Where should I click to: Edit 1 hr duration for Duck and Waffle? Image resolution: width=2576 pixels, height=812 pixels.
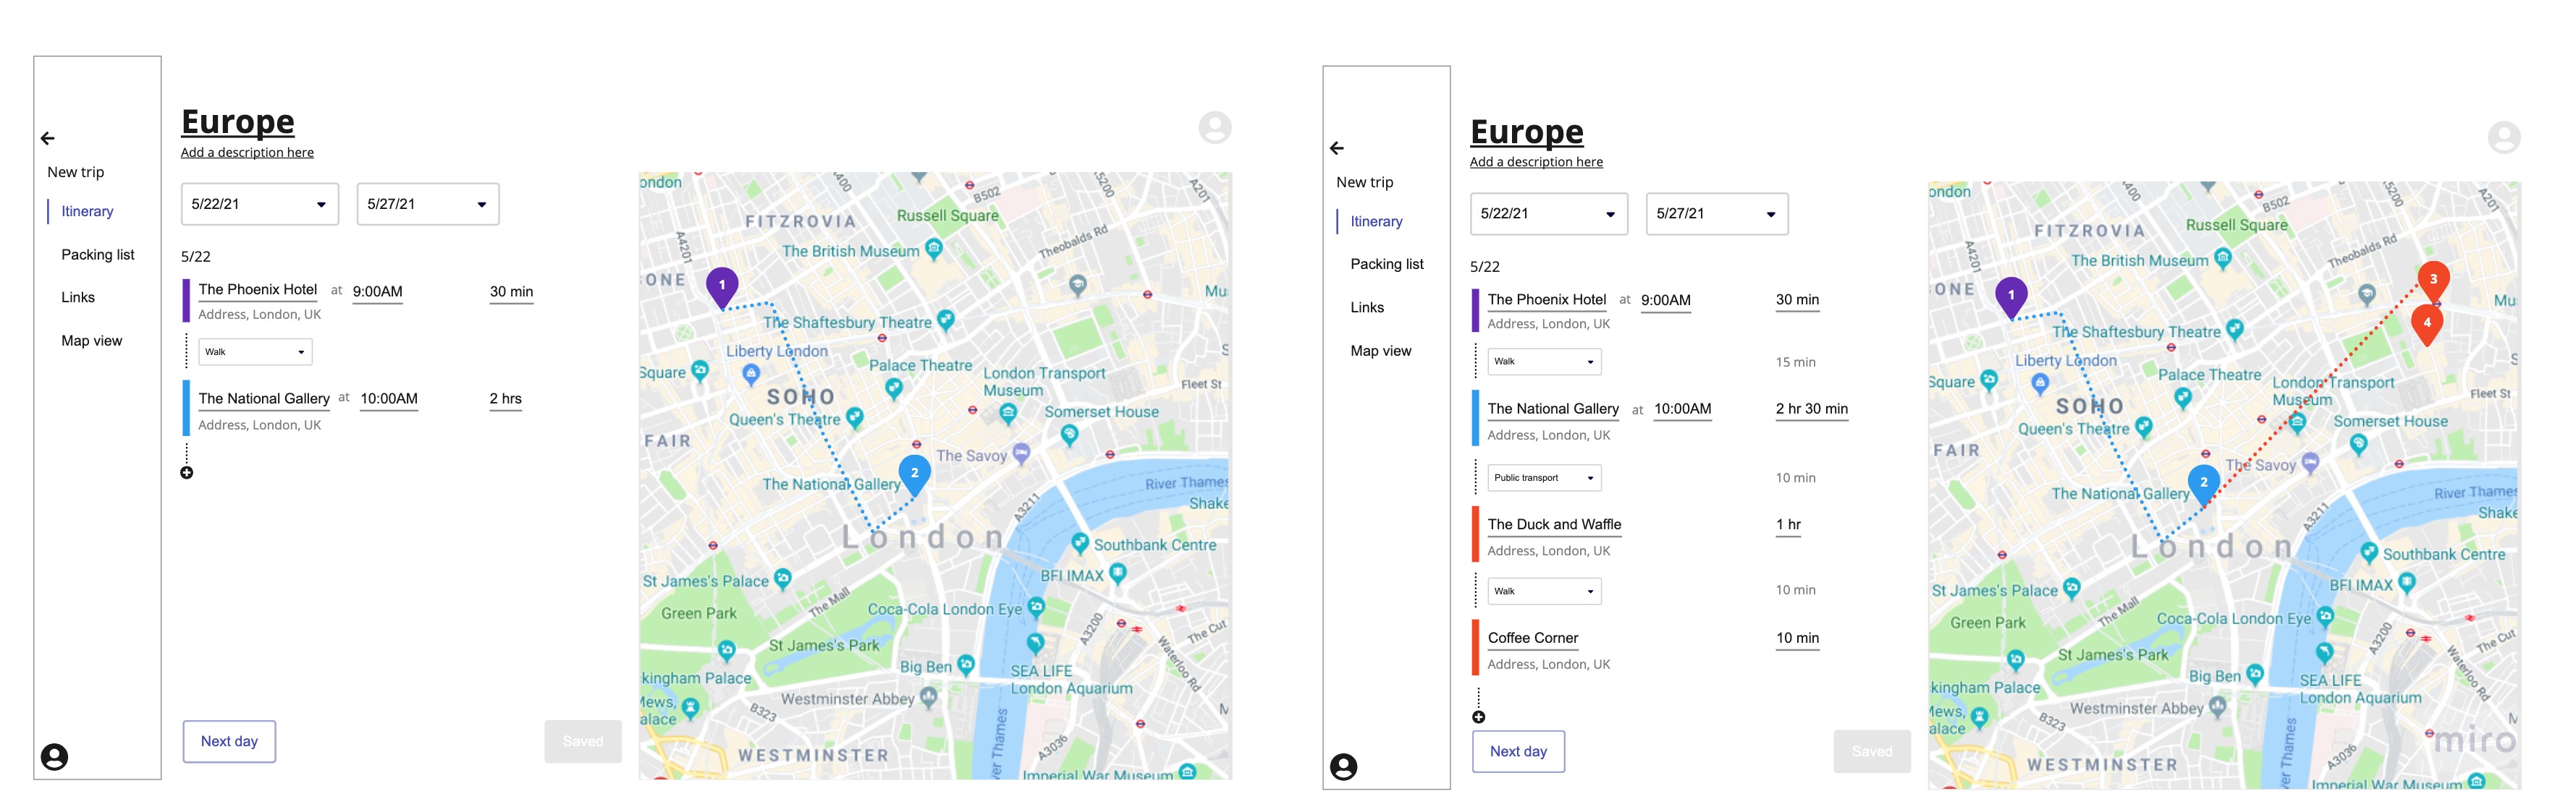(x=1788, y=524)
